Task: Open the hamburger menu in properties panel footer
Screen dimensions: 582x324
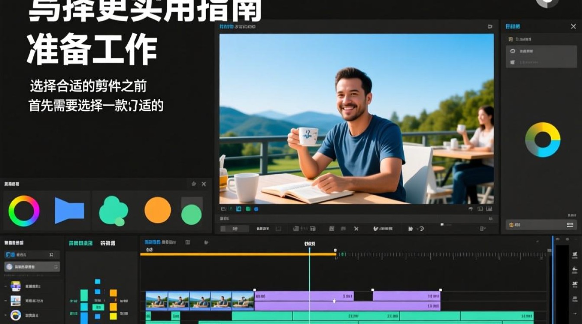Action: (570, 225)
